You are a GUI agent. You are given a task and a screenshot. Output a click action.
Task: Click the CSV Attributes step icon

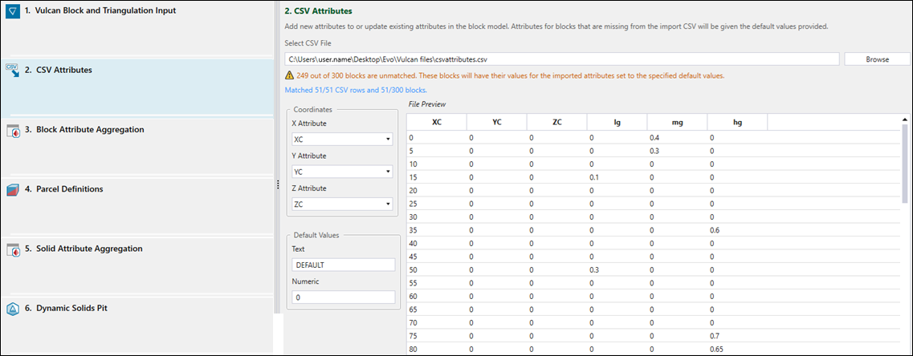(x=13, y=70)
